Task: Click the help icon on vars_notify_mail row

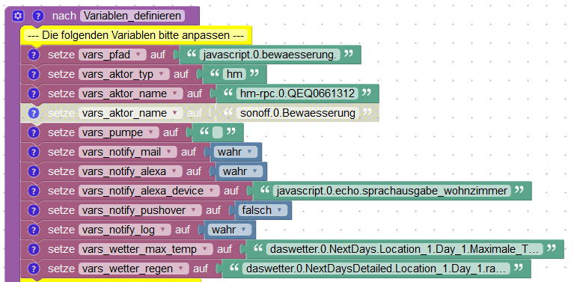Action: tap(34, 152)
